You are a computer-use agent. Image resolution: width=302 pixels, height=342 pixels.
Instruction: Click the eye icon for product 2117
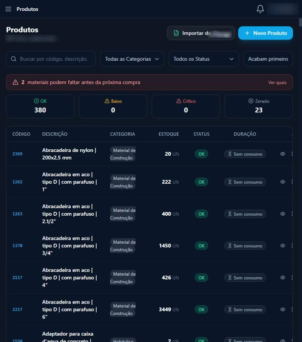[x=283, y=278]
